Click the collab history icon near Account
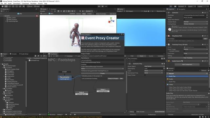Image resolution: width=210 pixels, height=118 pixels. (x=171, y=7)
